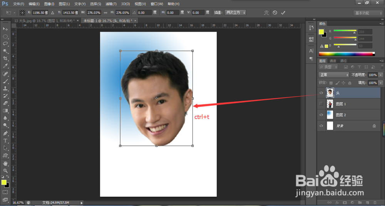This screenshot has width=385, height=206.
Task: Click the color spectrum ramp
Action: tap(347, 54)
